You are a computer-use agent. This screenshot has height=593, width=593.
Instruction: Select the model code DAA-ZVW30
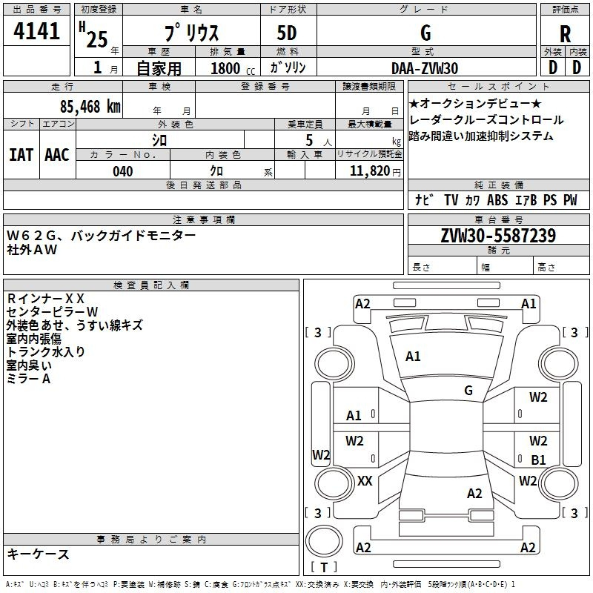pyautogui.click(x=425, y=68)
